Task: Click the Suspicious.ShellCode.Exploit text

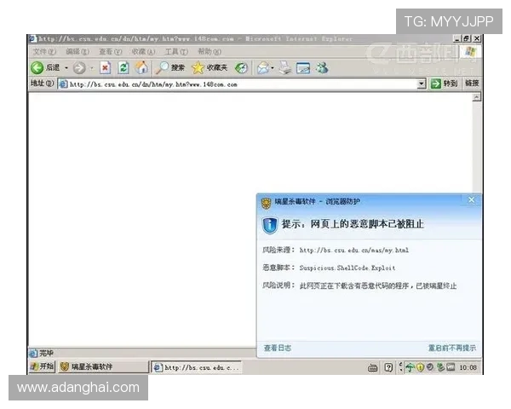Action: pyautogui.click(x=347, y=268)
